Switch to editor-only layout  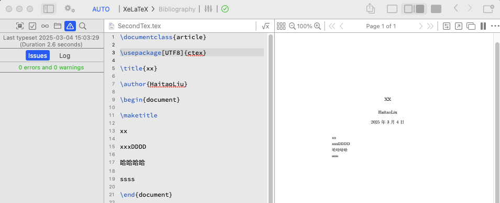pyautogui.click(x=392, y=9)
